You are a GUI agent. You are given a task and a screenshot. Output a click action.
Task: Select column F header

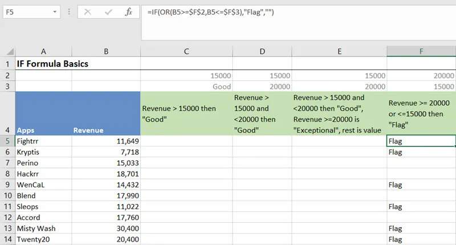click(421, 51)
